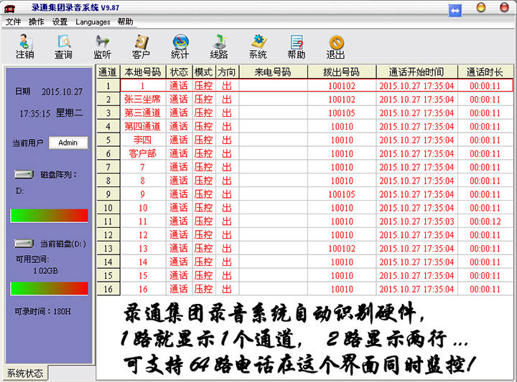Open the 帮助 menu in menu bar
The width and height of the screenshot is (517, 382).
125,22
